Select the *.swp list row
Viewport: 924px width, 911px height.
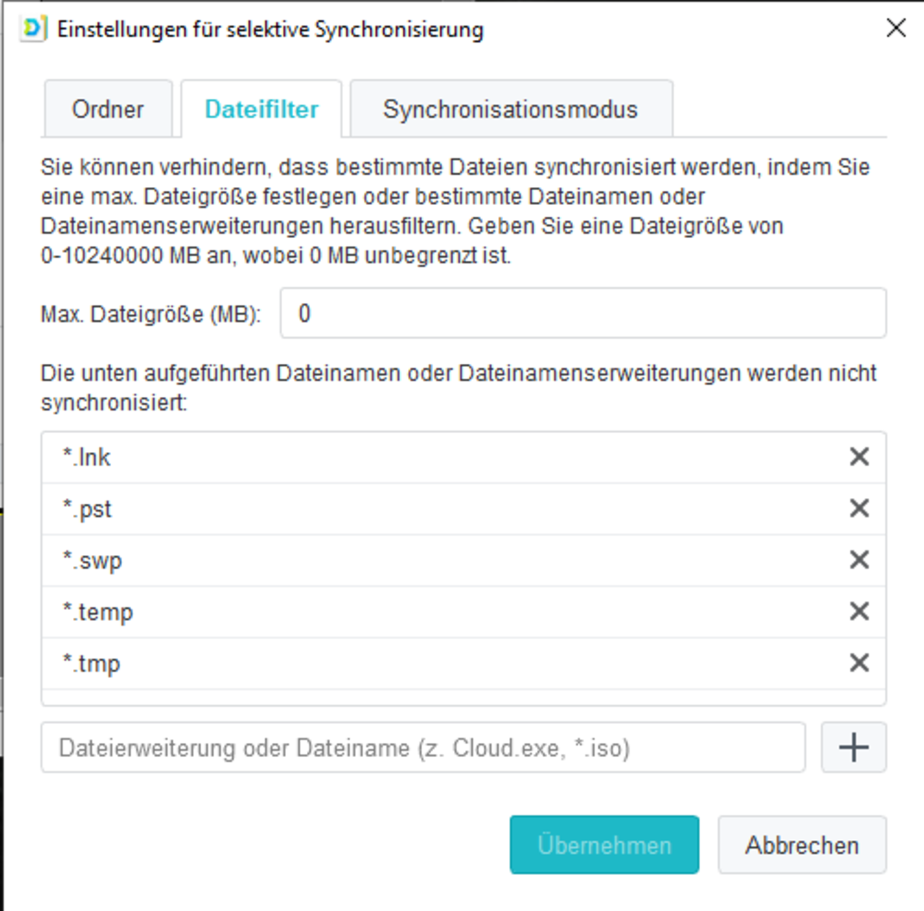463,560
